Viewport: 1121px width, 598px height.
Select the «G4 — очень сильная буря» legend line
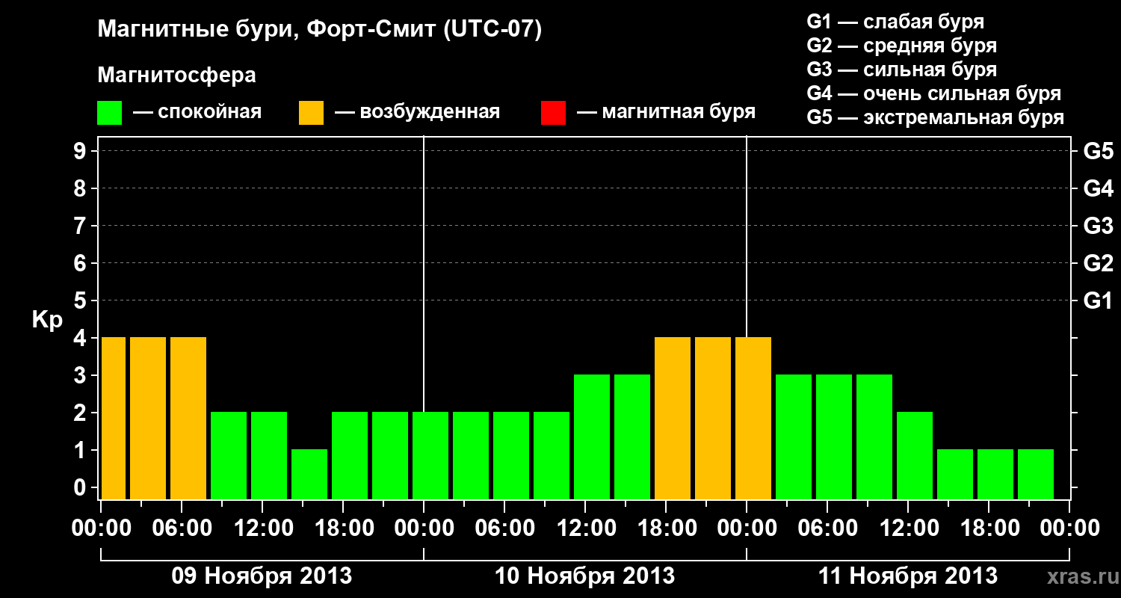[x=933, y=93]
